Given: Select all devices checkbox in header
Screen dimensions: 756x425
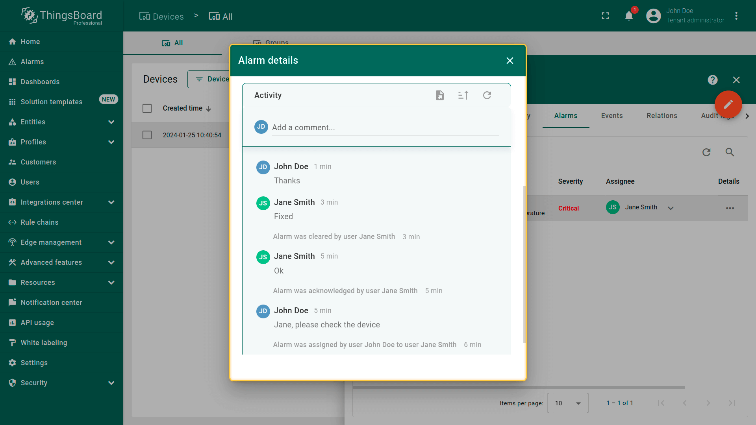Looking at the screenshot, I should coord(147,108).
